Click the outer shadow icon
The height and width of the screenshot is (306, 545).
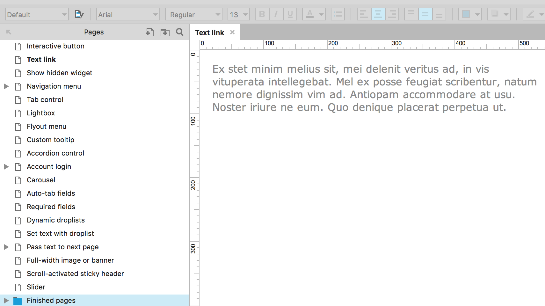coord(495,14)
